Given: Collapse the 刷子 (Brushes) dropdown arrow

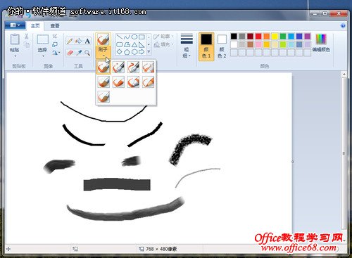Looking at the screenshot, I should pyautogui.click(x=103, y=56).
